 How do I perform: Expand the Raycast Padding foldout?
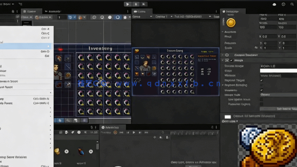click(x=223, y=85)
